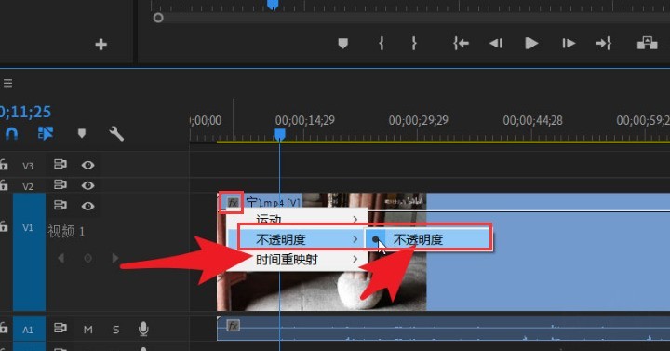
Task: Click the 视频 1 track name
Action: [66, 232]
